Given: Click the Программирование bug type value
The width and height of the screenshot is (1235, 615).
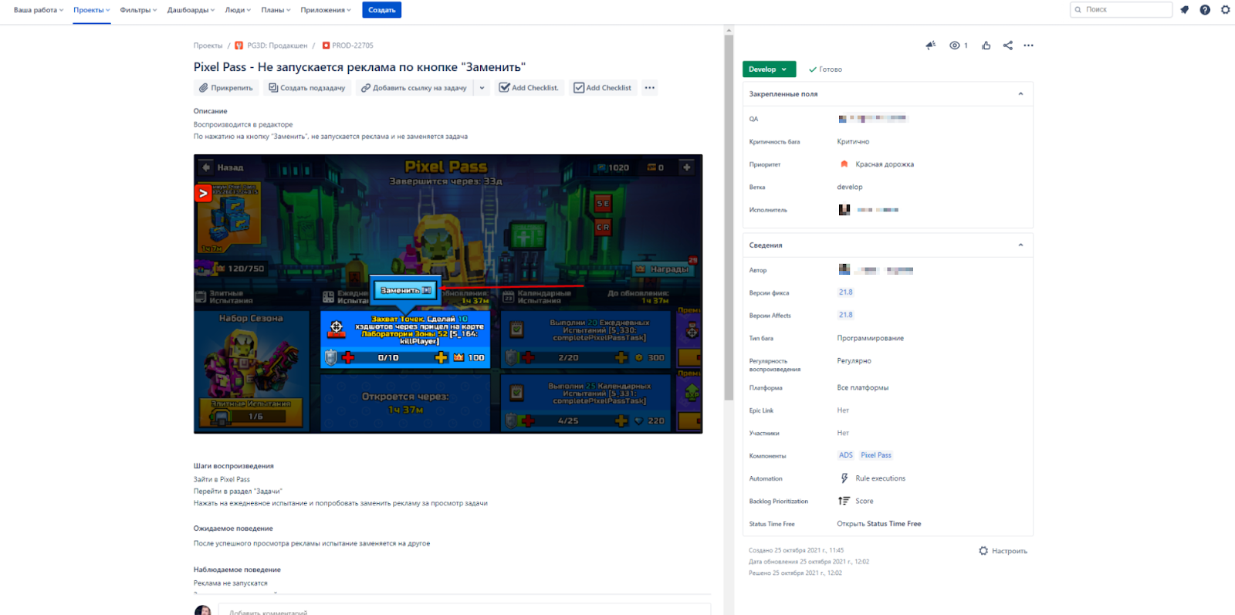Looking at the screenshot, I should [871, 338].
